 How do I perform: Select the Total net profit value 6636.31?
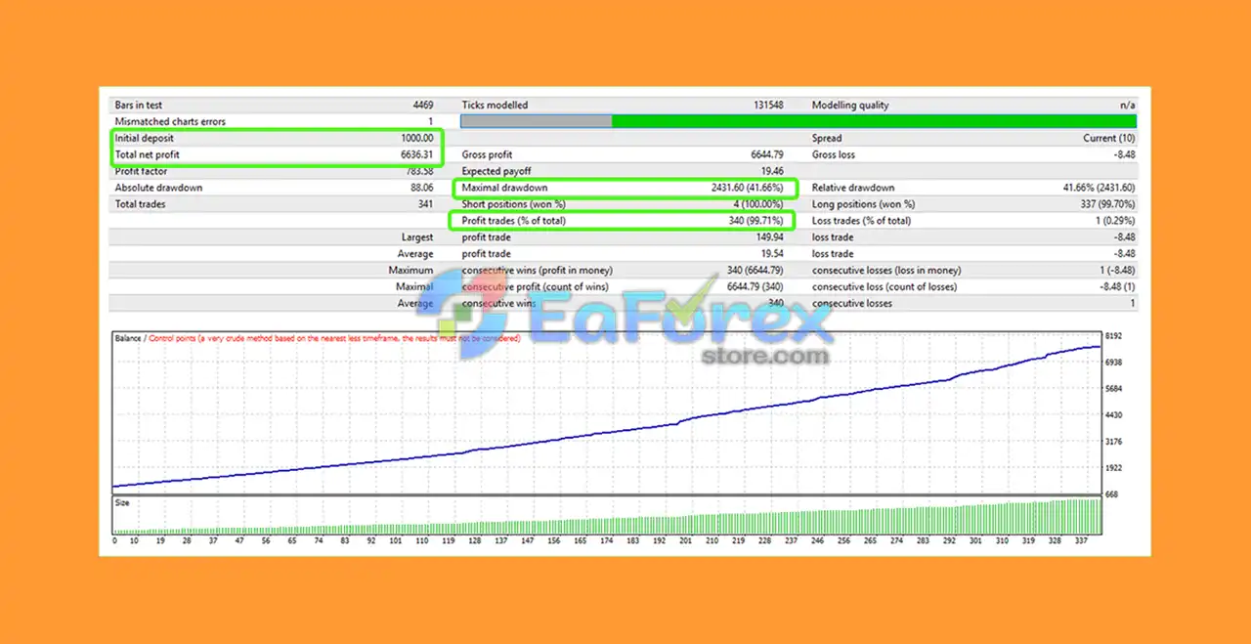click(x=416, y=155)
